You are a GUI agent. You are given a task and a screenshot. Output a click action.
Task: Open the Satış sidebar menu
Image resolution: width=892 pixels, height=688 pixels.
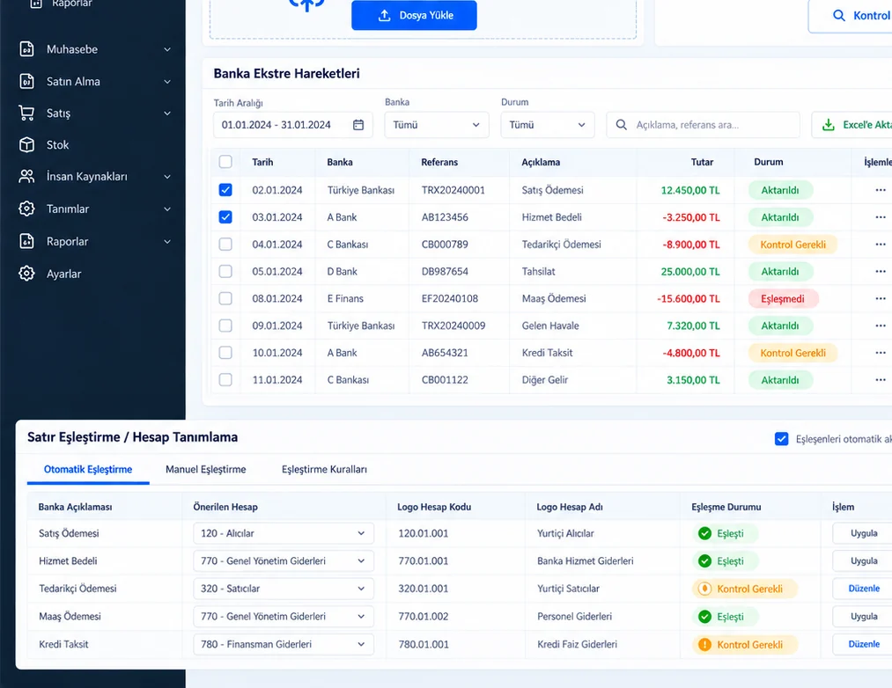click(x=94, y=113)
